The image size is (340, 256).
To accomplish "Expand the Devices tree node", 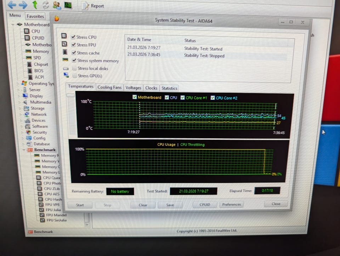I will (x=21, y=120).
